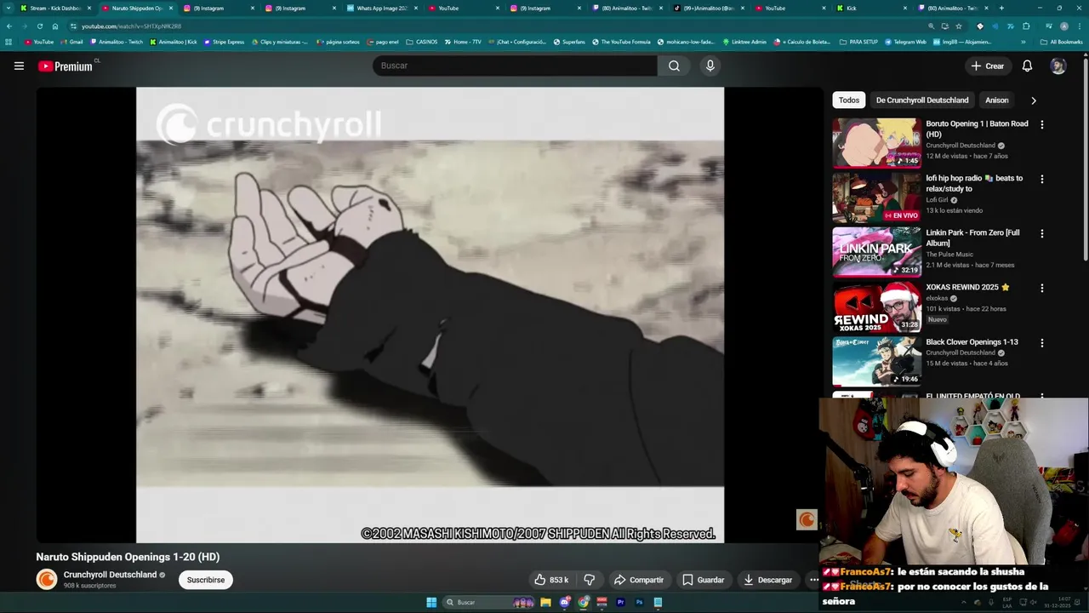
Task: Select the Todos filter chip
Action: (x=849, y=100)
